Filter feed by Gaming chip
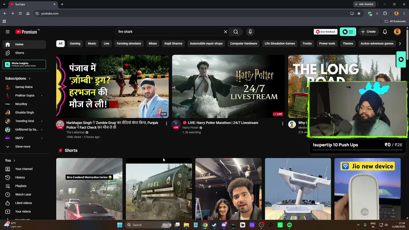This screenshot has width=409, height=230. pyautogui.click(x=75, y=43)
